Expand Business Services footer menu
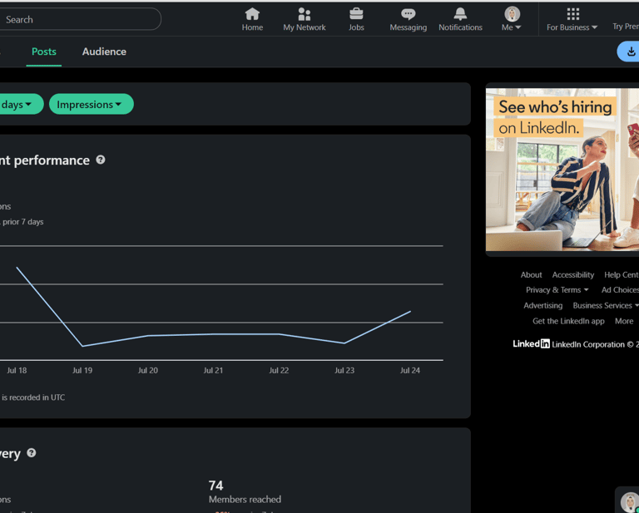This screenshot has width=639, height=513. coord(606,305)
